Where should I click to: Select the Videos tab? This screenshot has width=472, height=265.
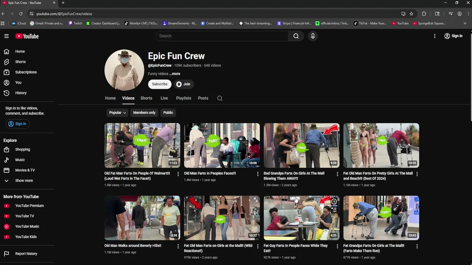(128, 98)
